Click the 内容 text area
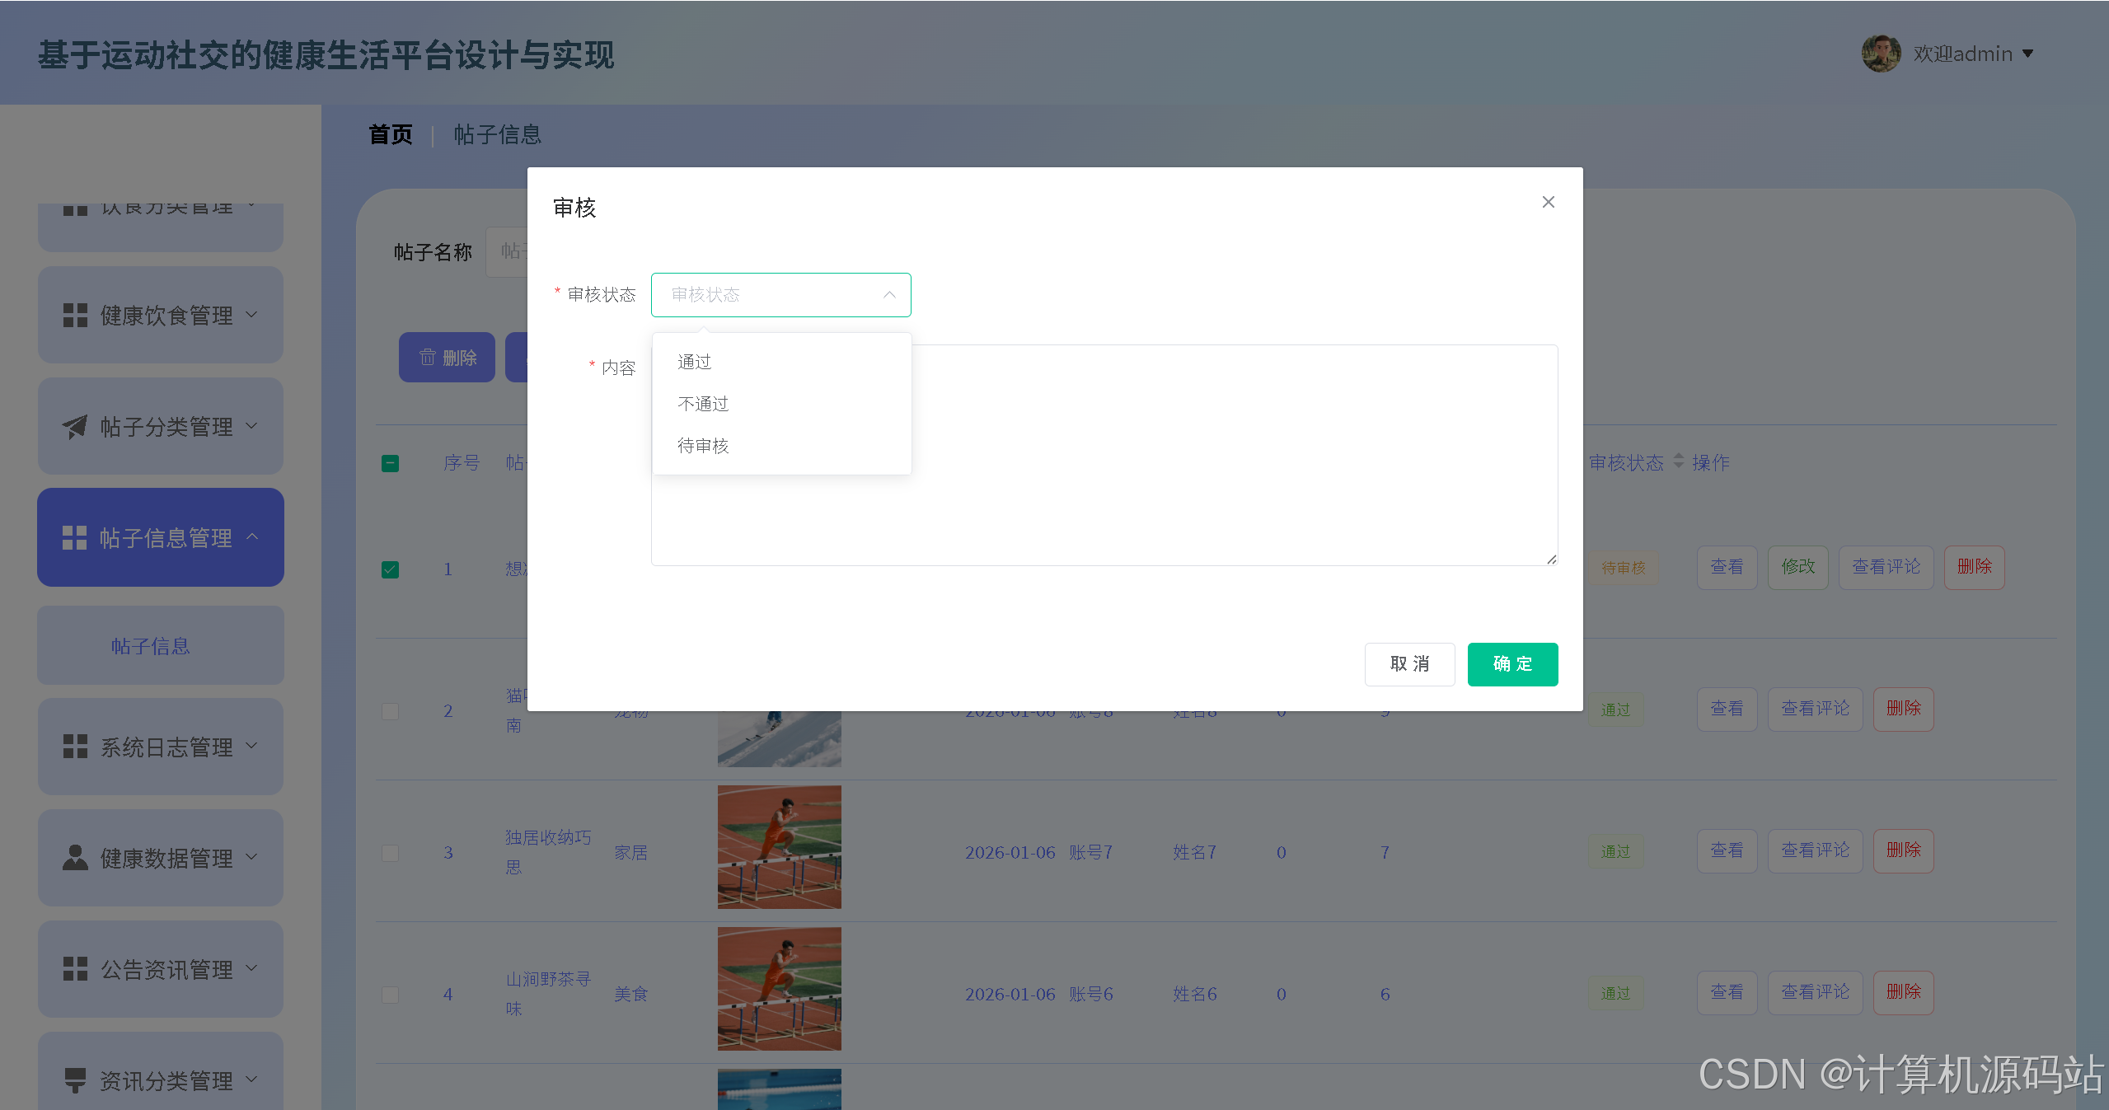 pyautogui.click(x=1104, y=455)
